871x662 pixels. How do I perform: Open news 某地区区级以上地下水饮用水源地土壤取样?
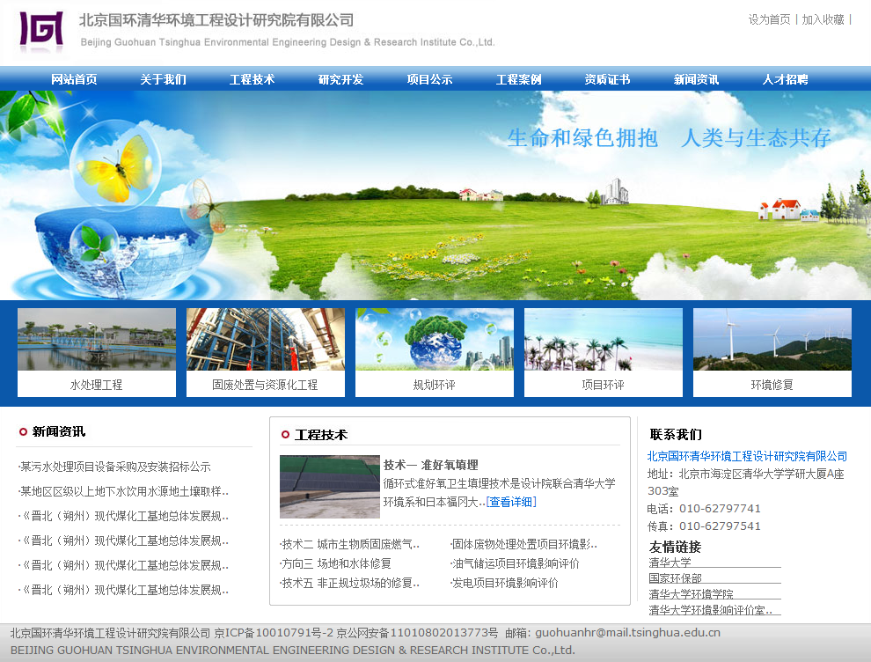pyautogui.click(x=124, y=491)
